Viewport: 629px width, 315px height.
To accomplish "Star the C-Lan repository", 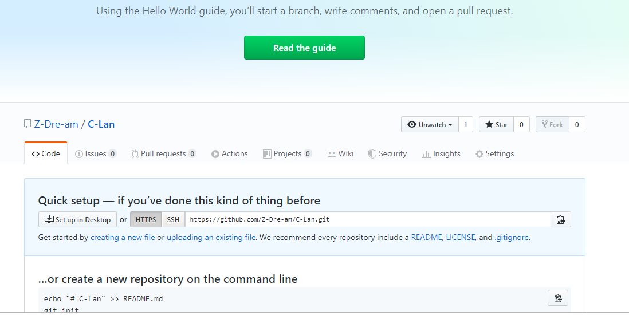I will tap(496, 124).
